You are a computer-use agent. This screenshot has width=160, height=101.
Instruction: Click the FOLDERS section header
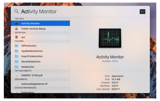(x=19, y=41)
